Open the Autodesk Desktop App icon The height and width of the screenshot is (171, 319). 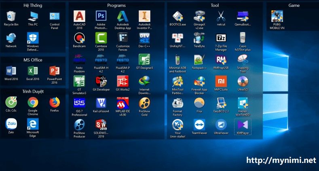(x=123, y=17)
